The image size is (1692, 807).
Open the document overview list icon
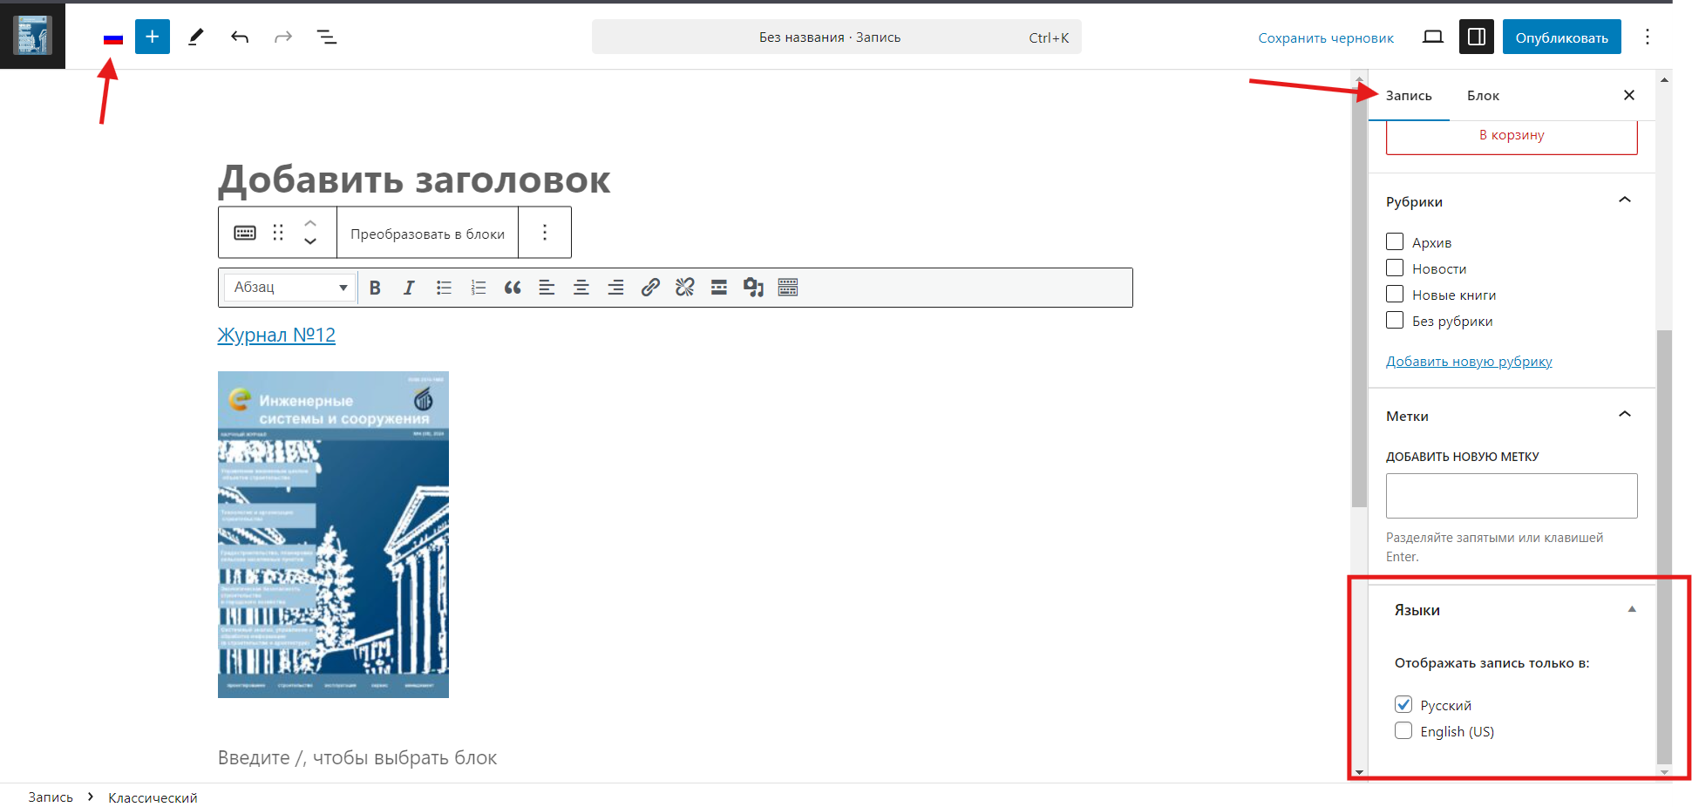click(x=327, y=37)
